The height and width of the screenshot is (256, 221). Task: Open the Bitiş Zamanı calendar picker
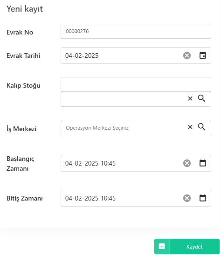click(203, 198)
